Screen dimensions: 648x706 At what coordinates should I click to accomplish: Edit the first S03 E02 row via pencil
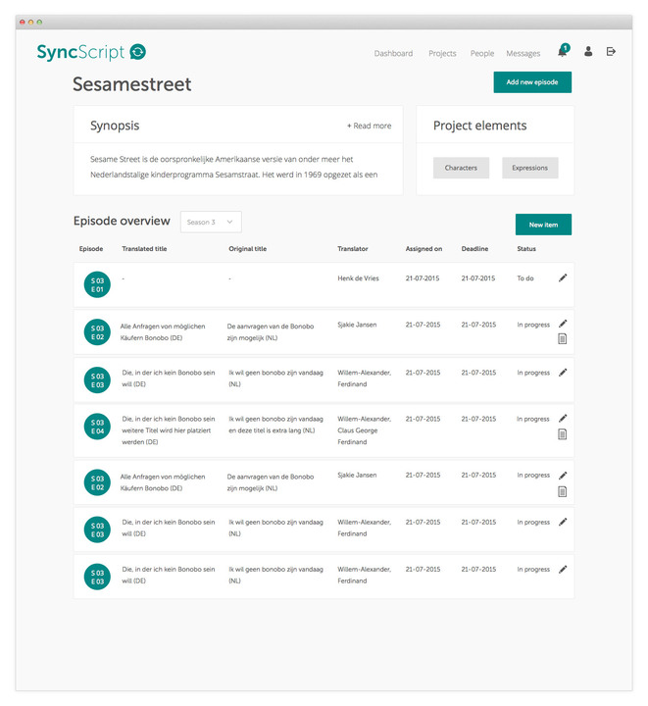563,324
